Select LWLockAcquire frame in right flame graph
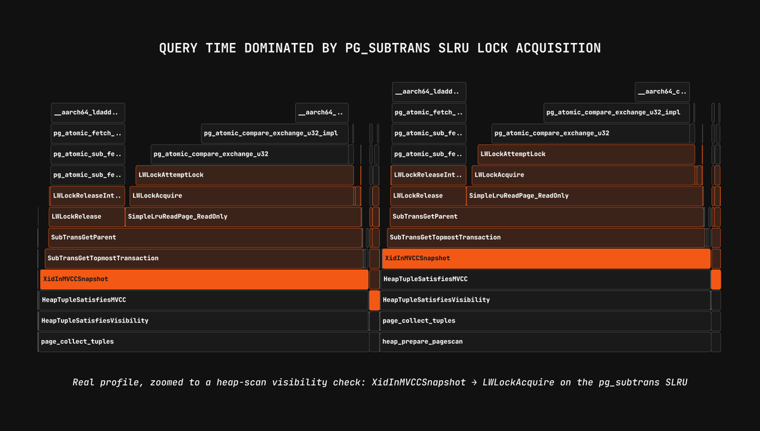Image resolution: width=760 pixels, height=431 pixels. 583,175
